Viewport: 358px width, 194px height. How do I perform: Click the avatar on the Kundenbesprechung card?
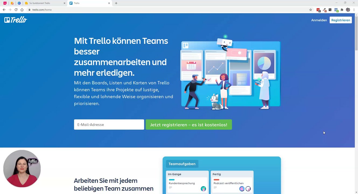coord(203,189)
